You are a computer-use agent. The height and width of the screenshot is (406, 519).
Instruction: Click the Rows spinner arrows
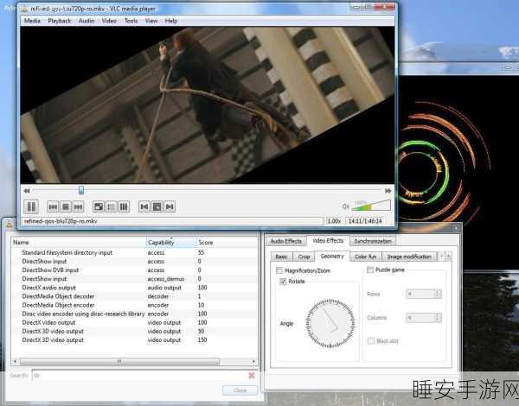(438, 294)
